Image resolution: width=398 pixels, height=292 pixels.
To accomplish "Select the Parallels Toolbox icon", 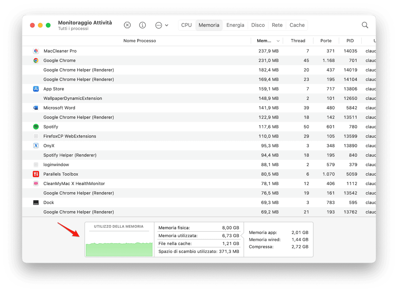I will (x=36, y=174).
